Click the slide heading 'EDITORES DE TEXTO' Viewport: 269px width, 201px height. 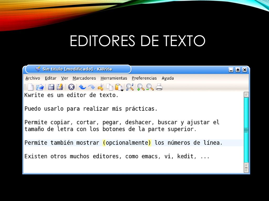(138, 41)
